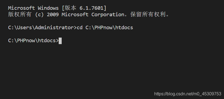
Task: Click "m0_45309753" in the watermark
Action: tap(207, 94)
